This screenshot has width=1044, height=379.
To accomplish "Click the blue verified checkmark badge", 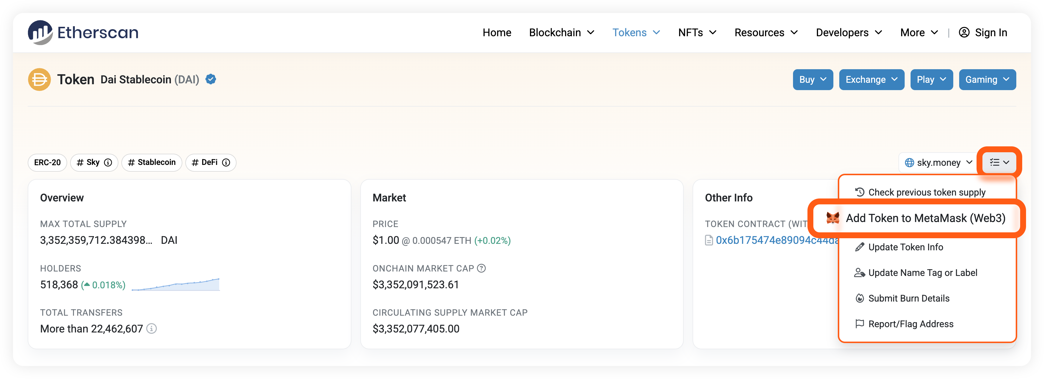I will click(211, 79).
